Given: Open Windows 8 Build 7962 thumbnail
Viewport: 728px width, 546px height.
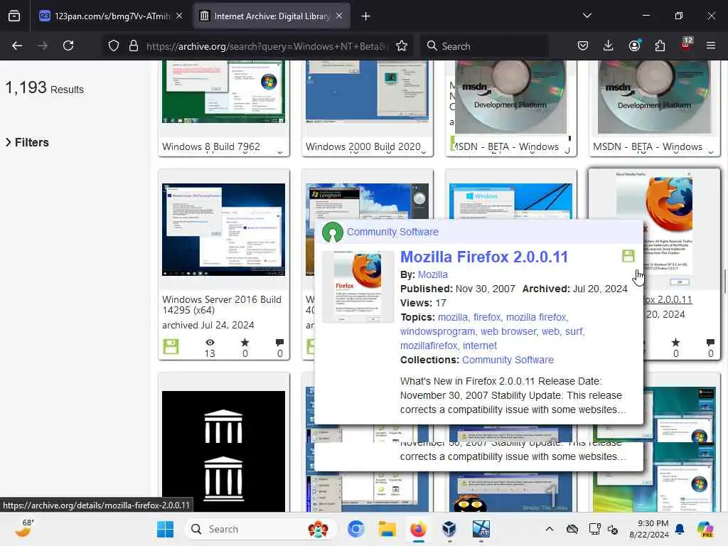Looking at the screenshot, I should coord(223,92).
